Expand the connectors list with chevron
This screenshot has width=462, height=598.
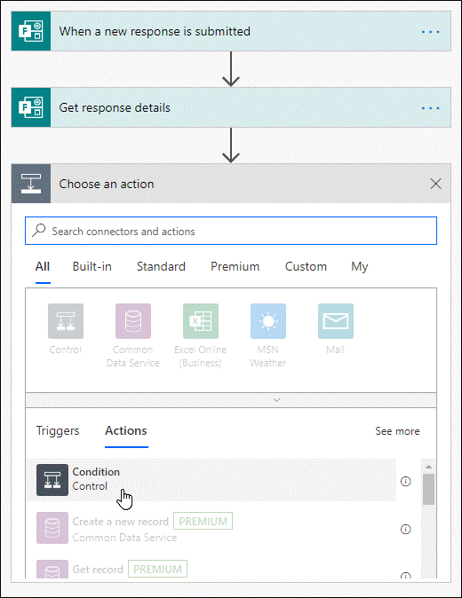click(277, 400)
